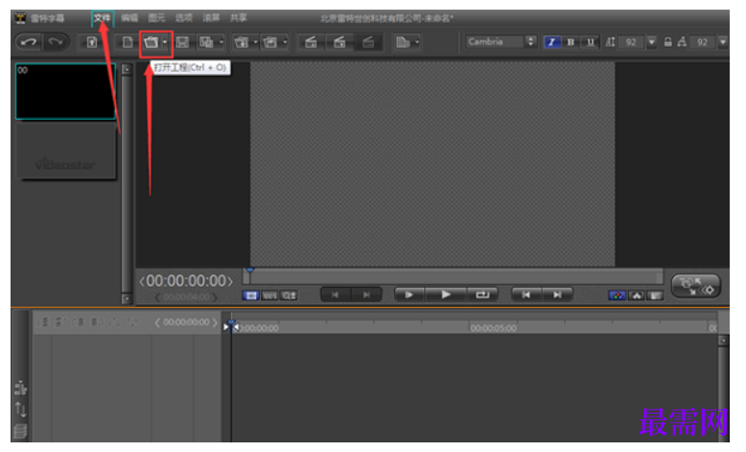Open the 文件 menu
Screen dimensions: 746x452
click(x=102, y=18)
